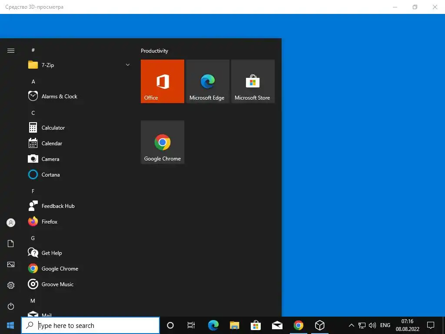Open Mail from taskbar
Image resolution: width=445 pixels, height=334 pixels.
[x=277, y=325]
